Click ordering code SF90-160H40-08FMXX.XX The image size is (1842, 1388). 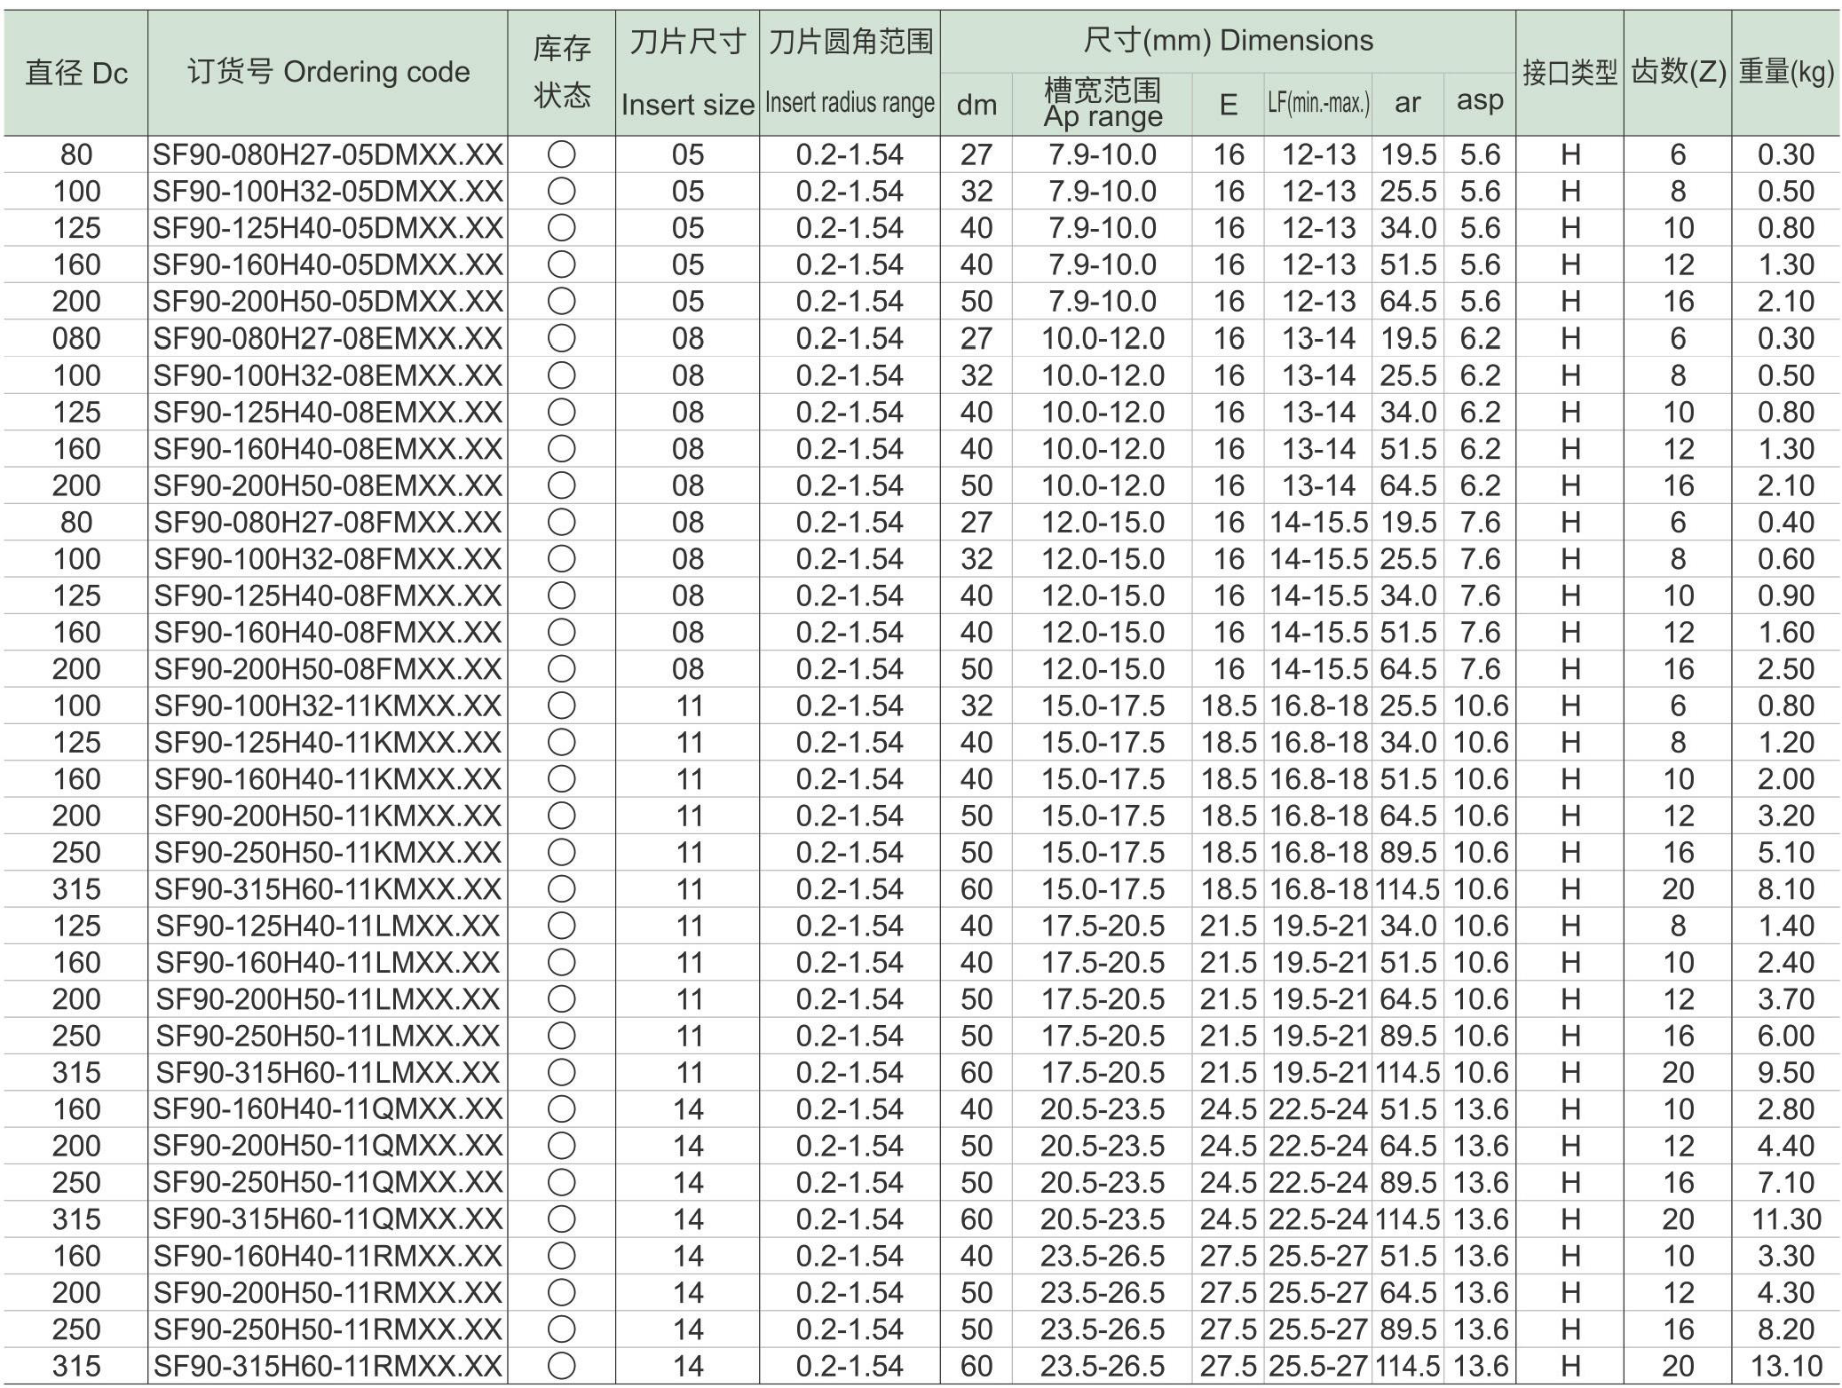328,633
